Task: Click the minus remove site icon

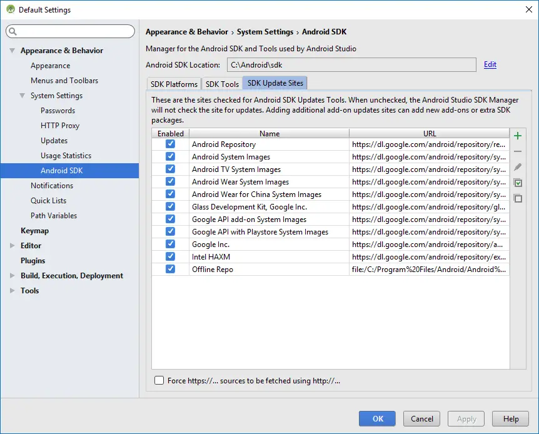Action: click(x=518, y=151)
